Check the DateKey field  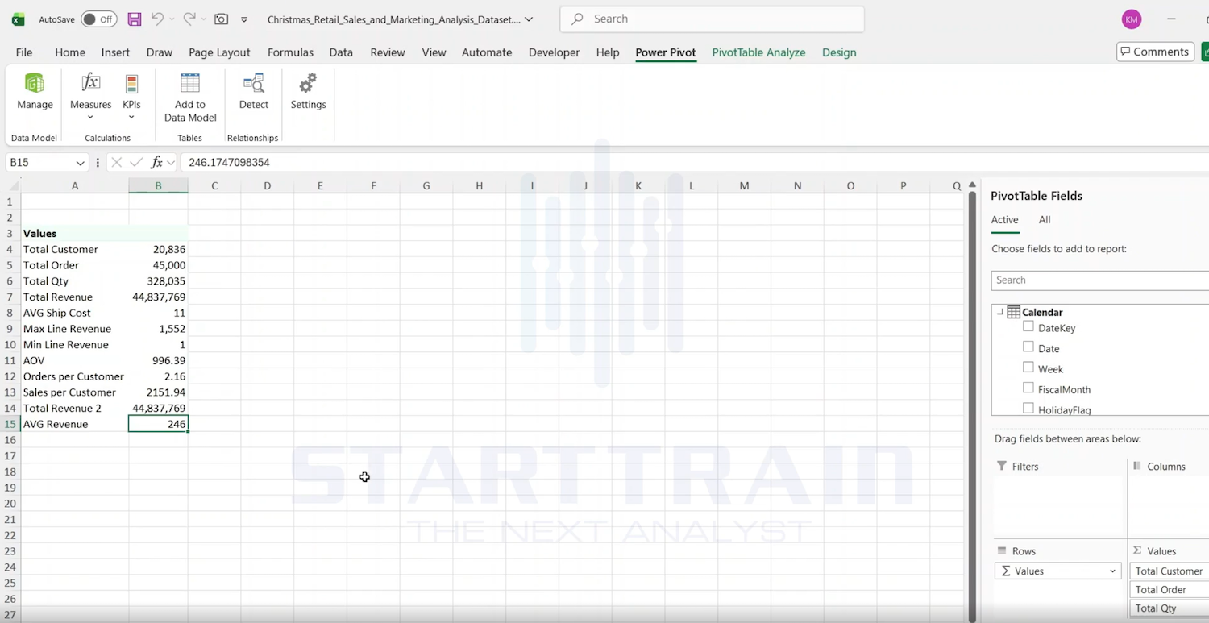coord(1028,326)
